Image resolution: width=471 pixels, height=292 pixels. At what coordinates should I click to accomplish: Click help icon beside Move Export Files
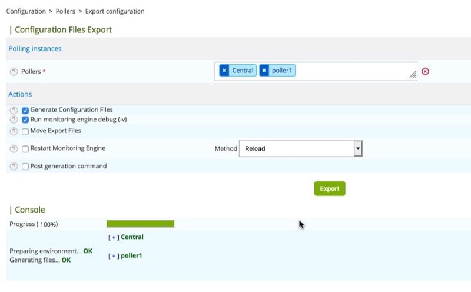click(14, 131)
